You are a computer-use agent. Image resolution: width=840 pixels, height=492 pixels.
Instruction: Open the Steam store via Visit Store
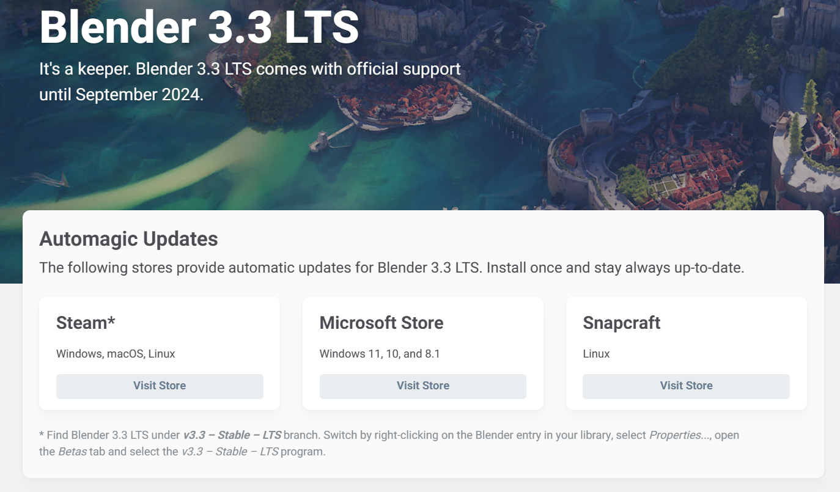click(x=160, y=386)
